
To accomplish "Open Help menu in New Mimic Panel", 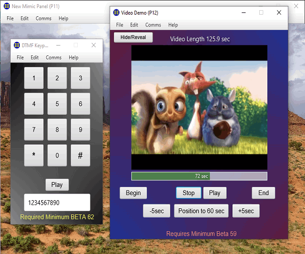I will pyautogui.click(x=64, y=18).
